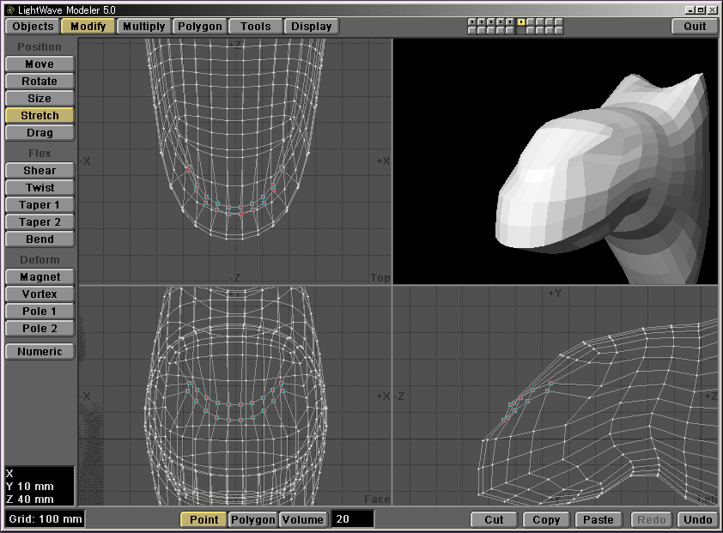723x533 pixels.
Task: Select the Rotate tool
Action: [x=39, y=82]
